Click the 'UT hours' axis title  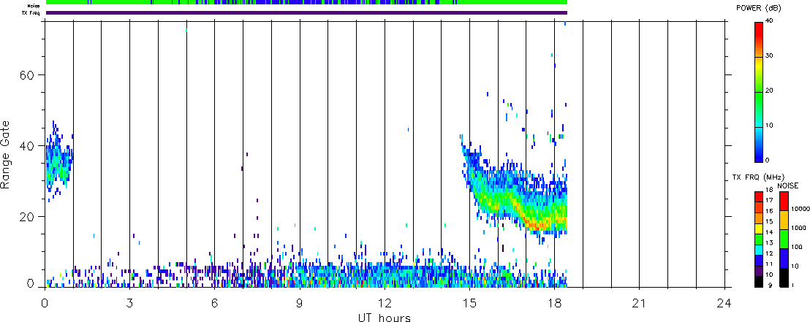tap(385, 317)
